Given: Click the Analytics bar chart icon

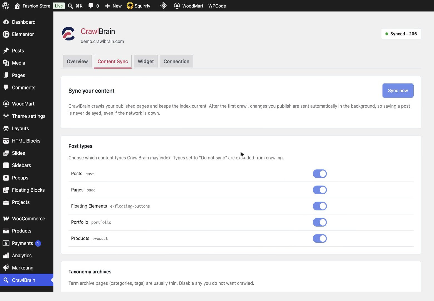Looking at the screenshot, I should pyautogui.click(x=6, y=256).
